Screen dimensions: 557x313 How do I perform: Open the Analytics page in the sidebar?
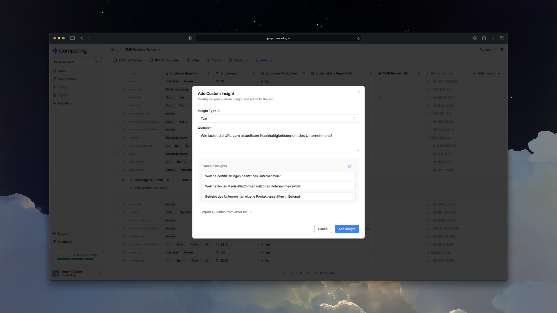point(64,103)
